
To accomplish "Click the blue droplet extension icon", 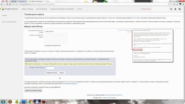I will 177,4.
